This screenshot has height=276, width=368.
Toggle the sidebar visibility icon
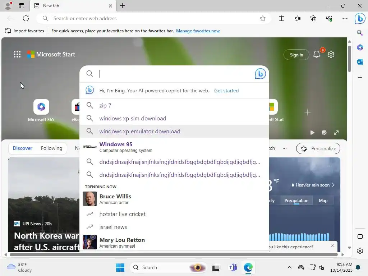tap(360, 236)
